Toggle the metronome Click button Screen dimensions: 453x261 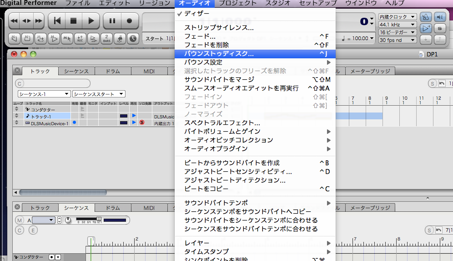[x=426, y=17]
